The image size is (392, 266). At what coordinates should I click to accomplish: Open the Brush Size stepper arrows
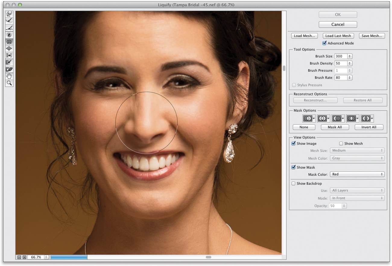tap(350, 56)
